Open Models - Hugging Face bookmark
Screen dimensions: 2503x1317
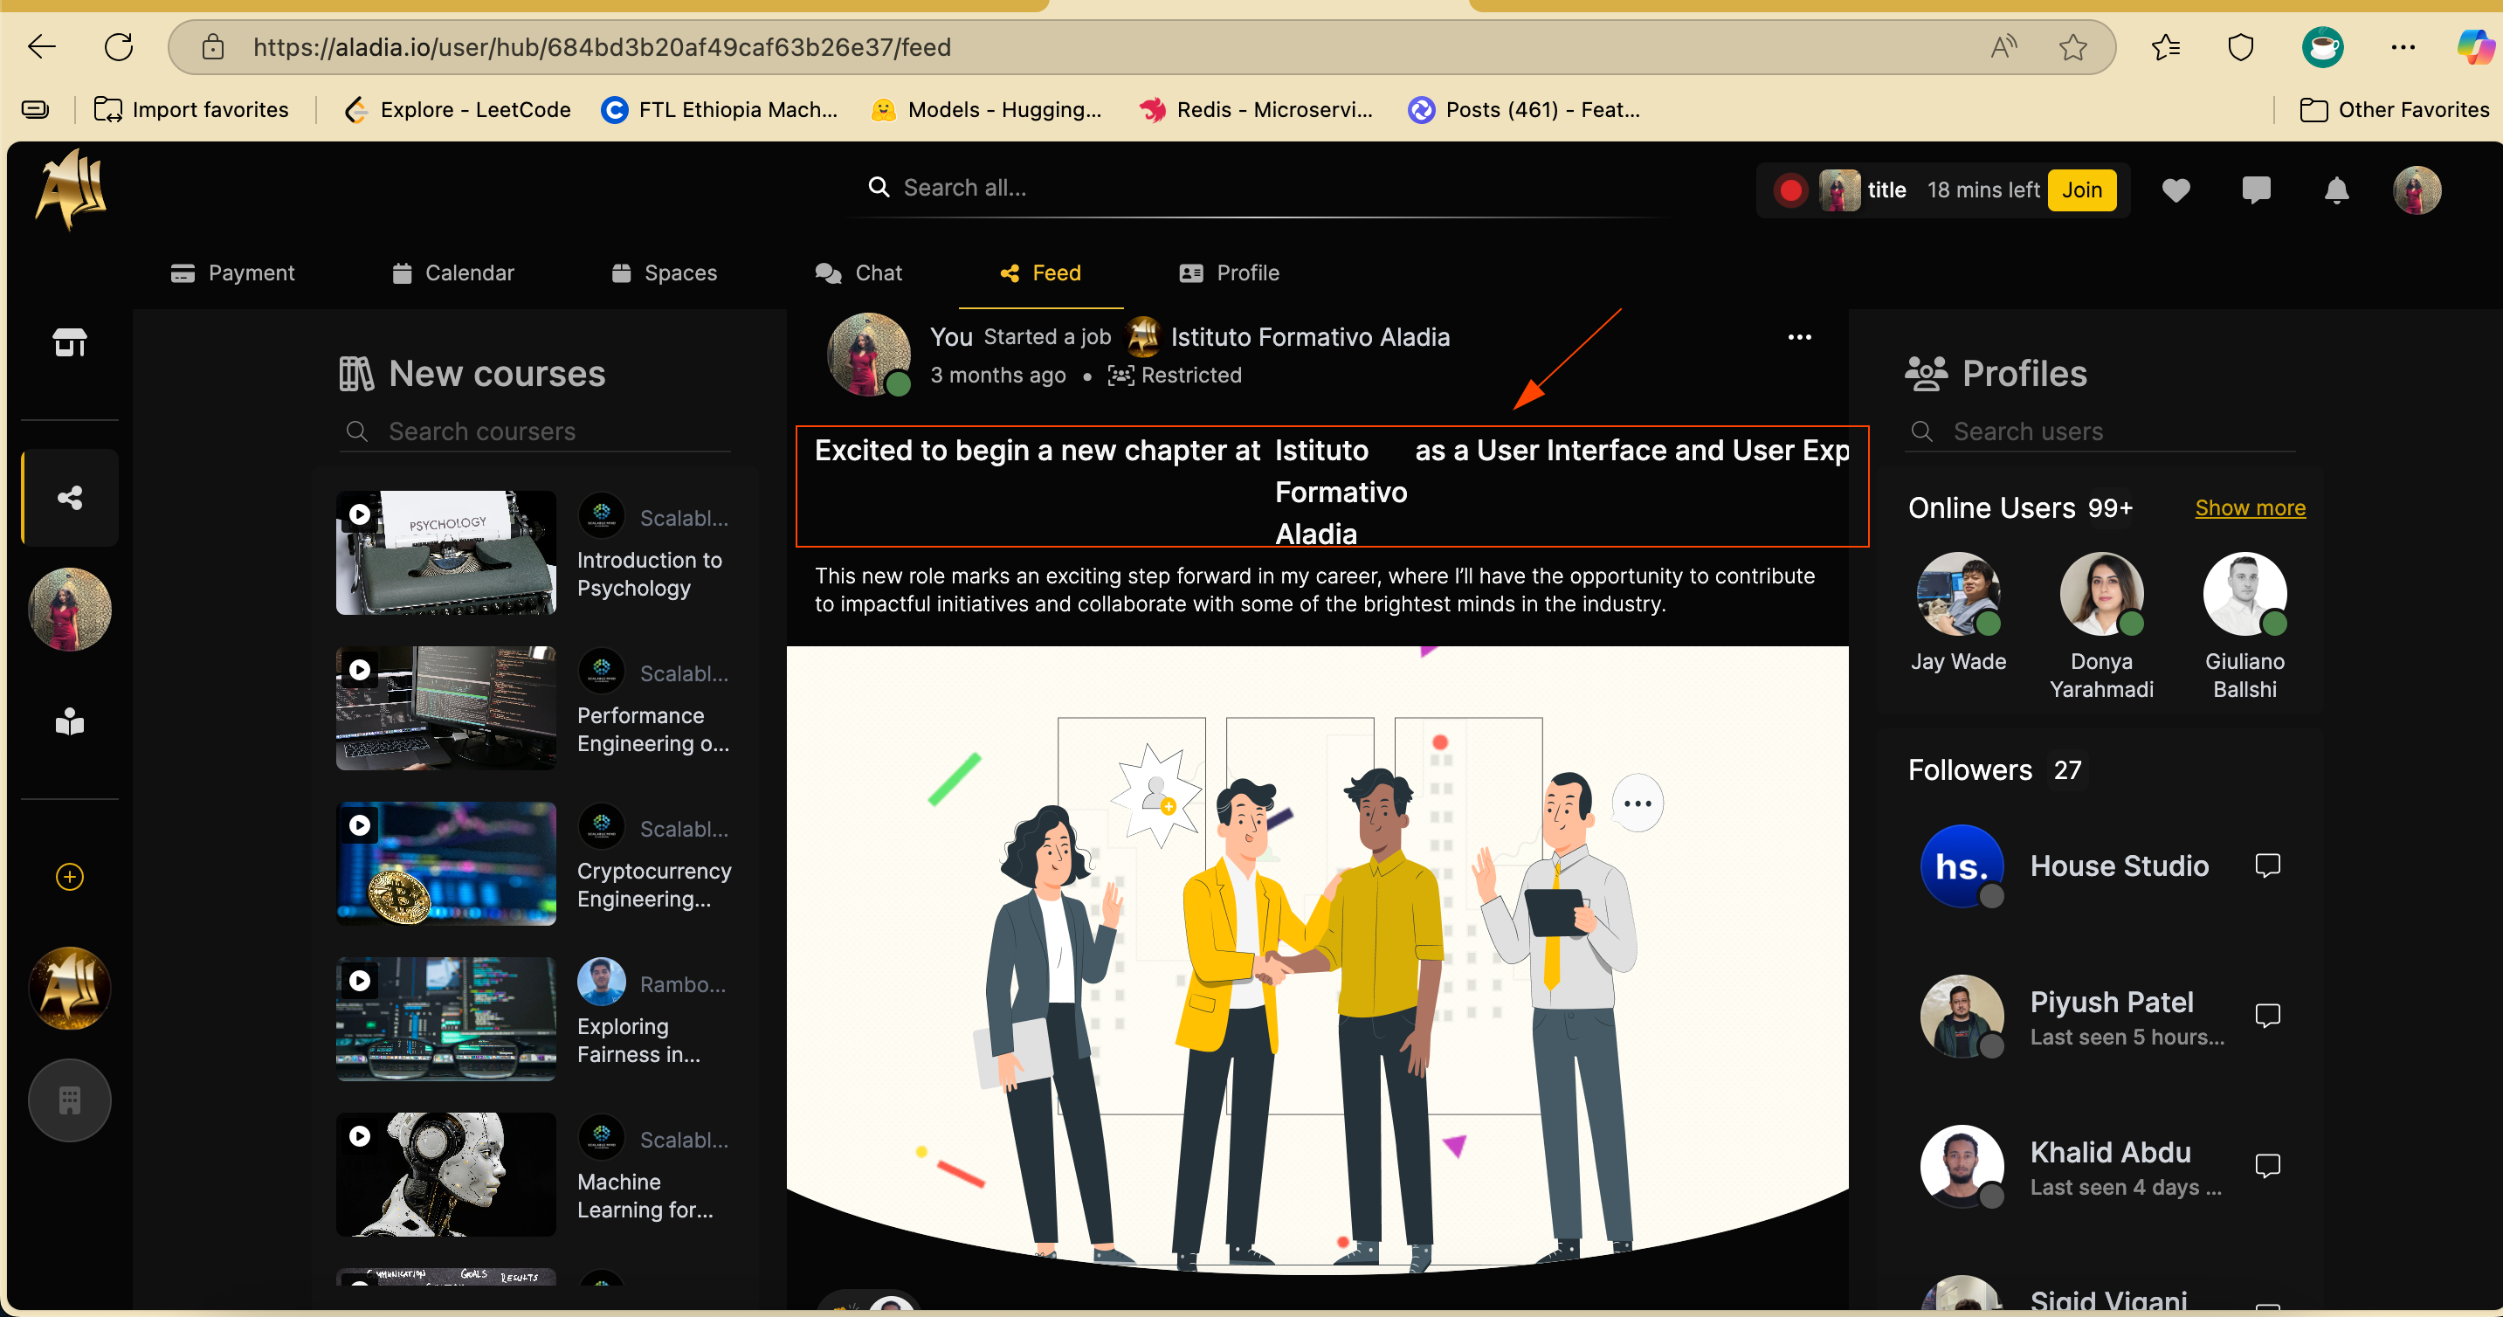tap(986, 110)
